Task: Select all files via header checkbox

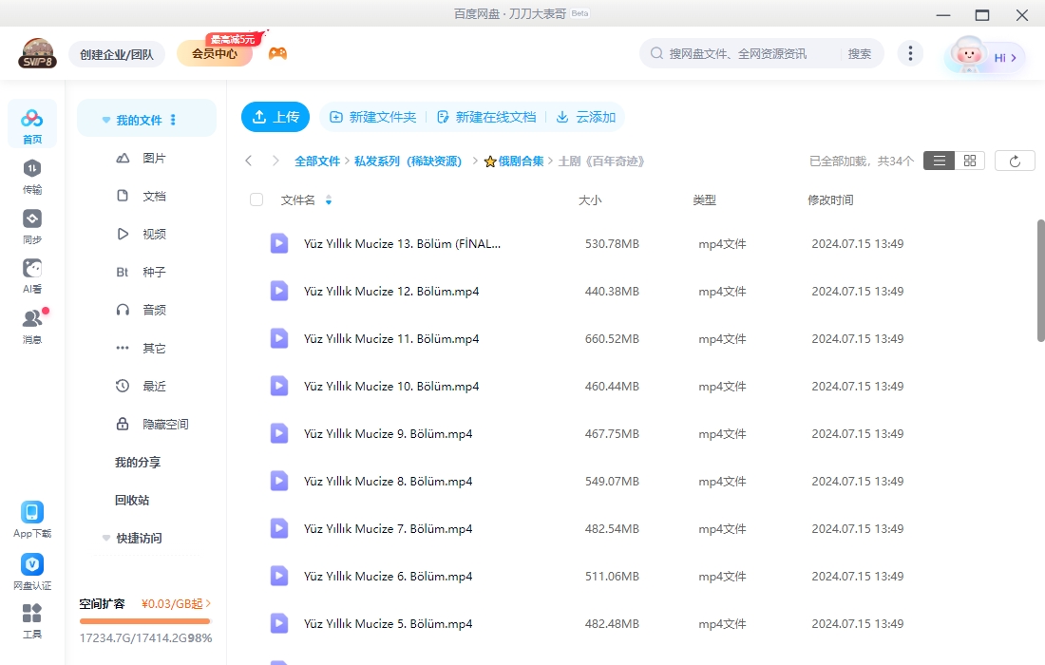Action: click(x=256, y=199)
